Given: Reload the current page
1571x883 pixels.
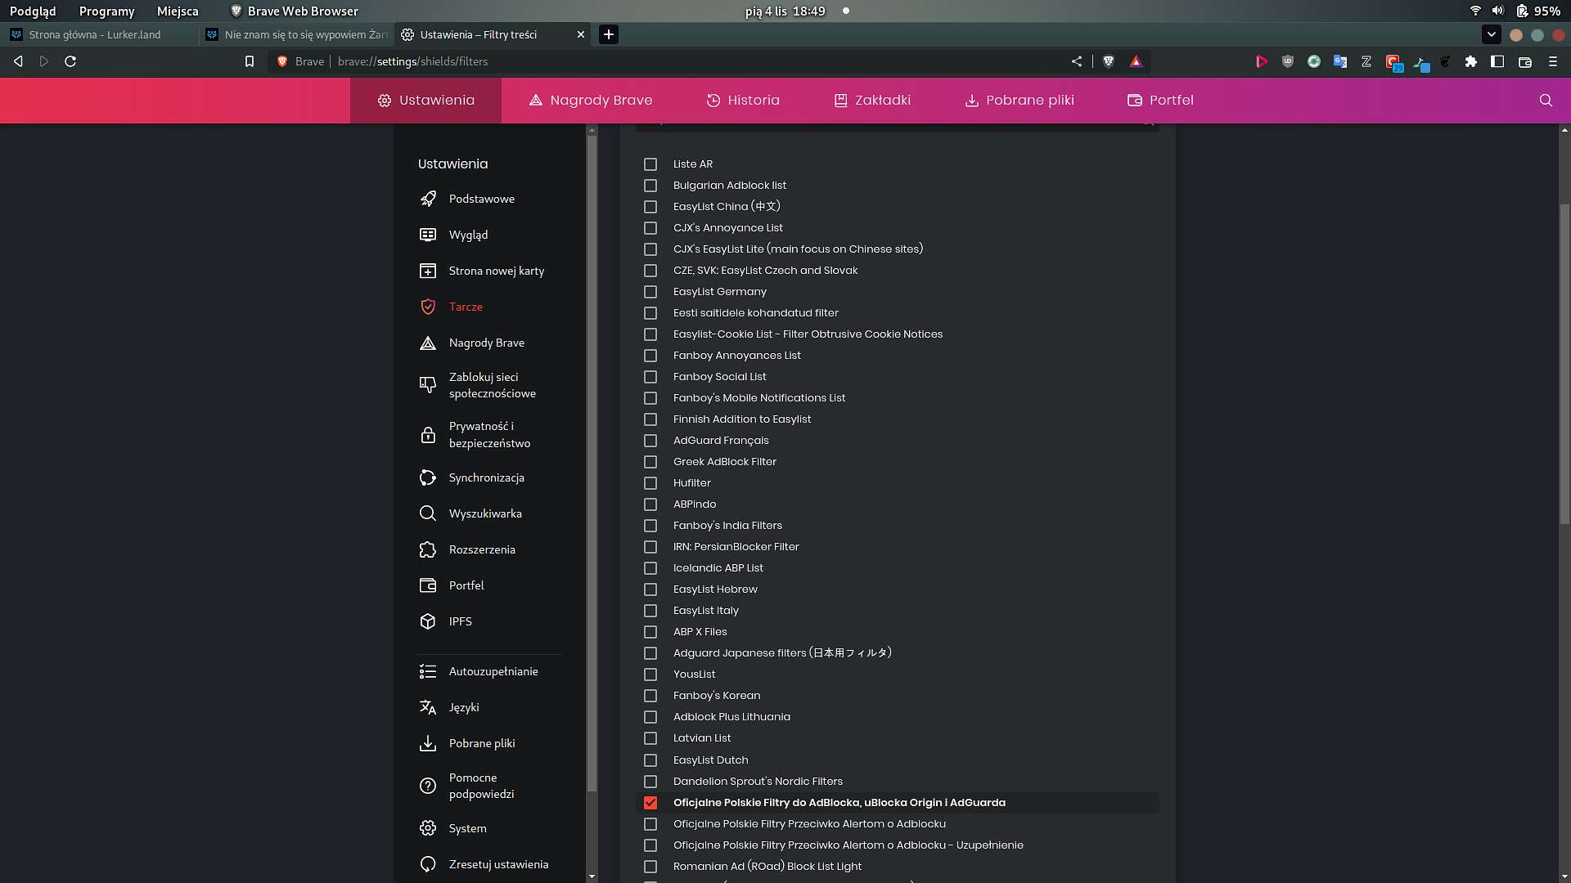Looking at the screenshot, I should [70, 61].
